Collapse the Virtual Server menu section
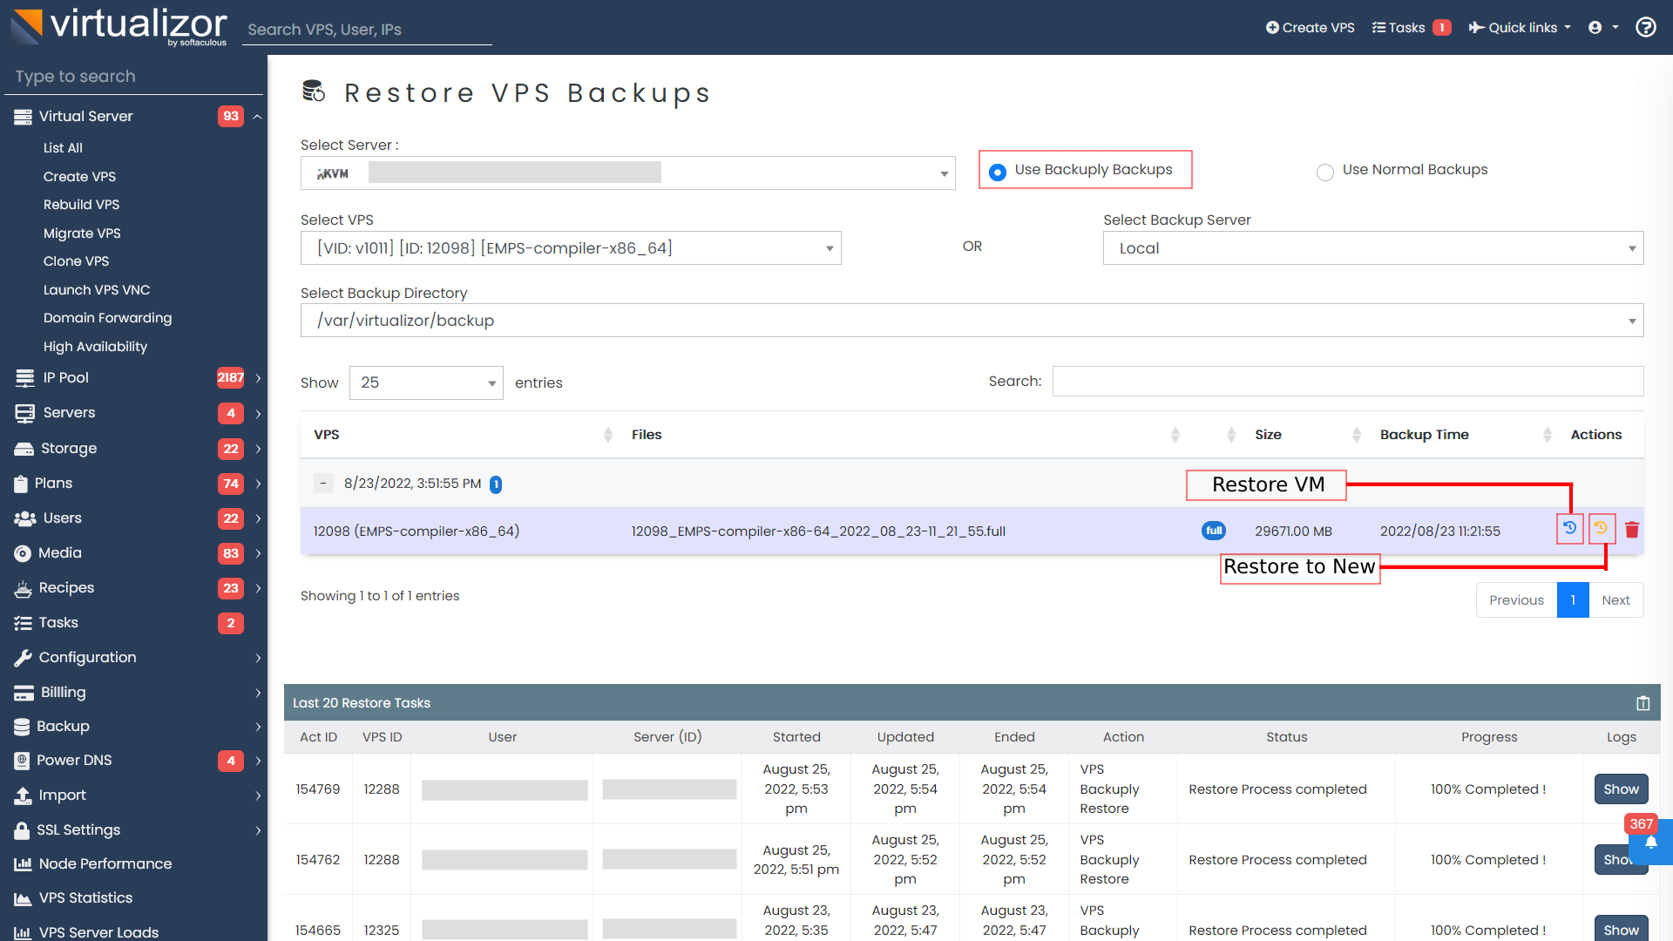This screenshot has width=1673, height=941. (x=258, y=117)
